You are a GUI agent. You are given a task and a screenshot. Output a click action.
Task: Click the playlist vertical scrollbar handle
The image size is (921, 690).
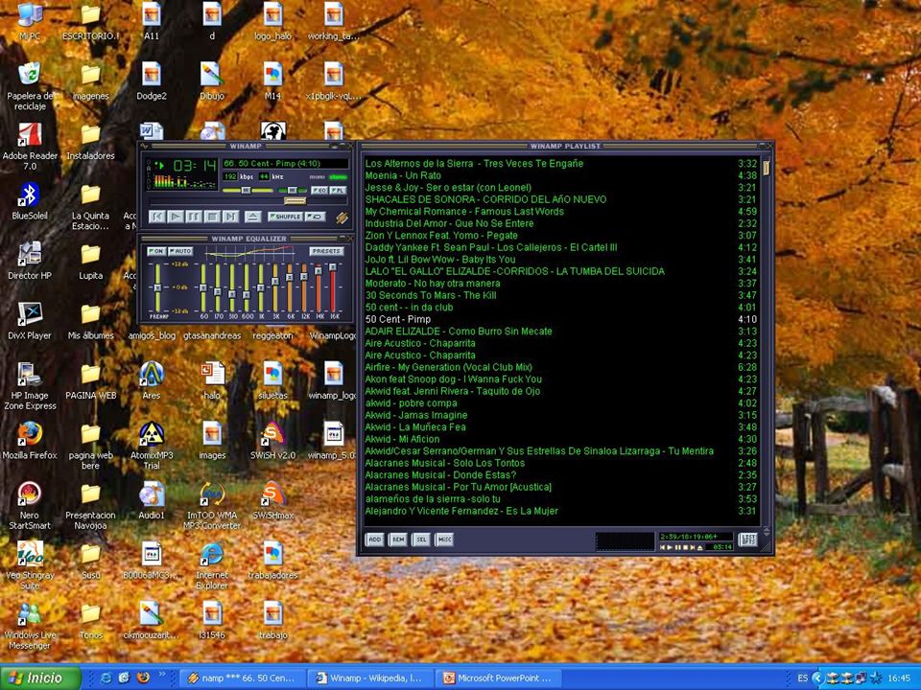(766, 168)
